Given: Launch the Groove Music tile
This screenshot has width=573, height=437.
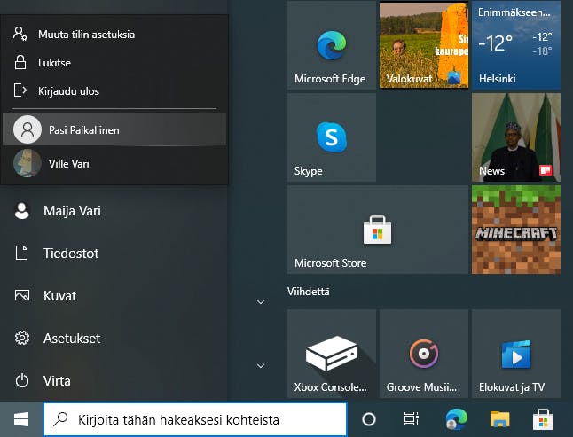Looking at the screenshot, I should click(423, 355).
